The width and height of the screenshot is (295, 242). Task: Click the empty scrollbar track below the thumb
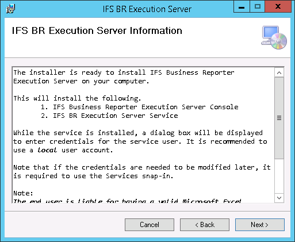coord(279,176)
